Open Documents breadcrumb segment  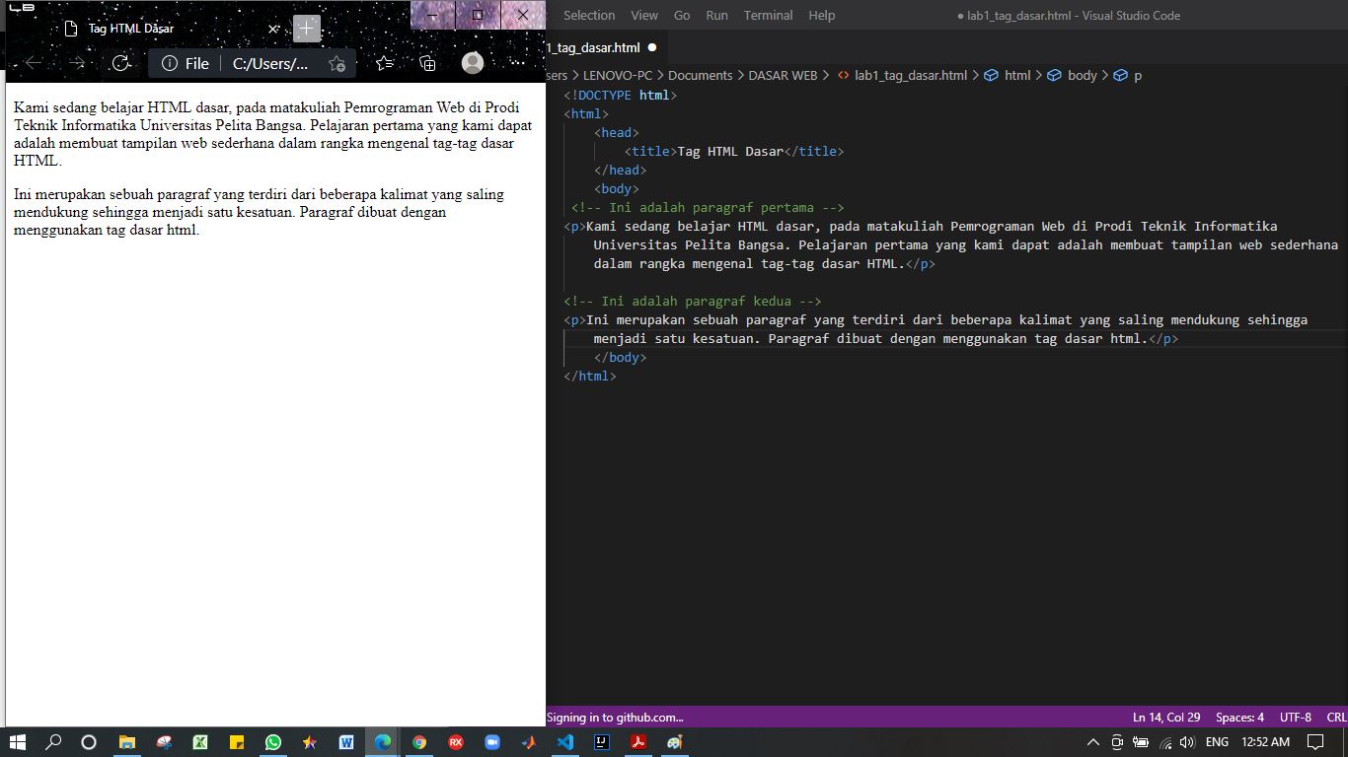[x=701, y=75]
